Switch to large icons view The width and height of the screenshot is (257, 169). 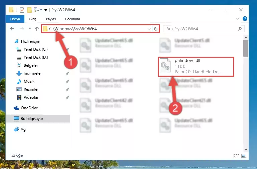(244, 156)
